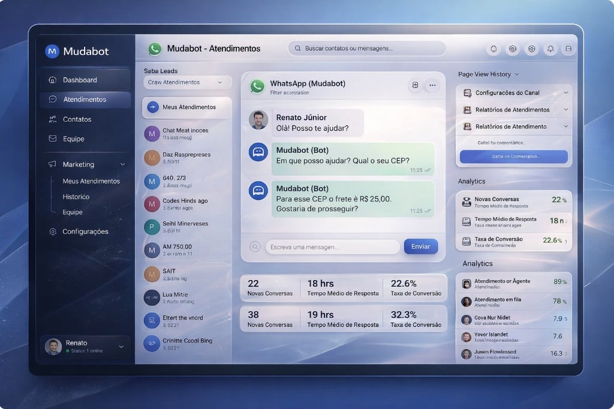Click the bot icon next to Mudabot reply
Viewport: 614px width, 409px height.
point(258,152)
